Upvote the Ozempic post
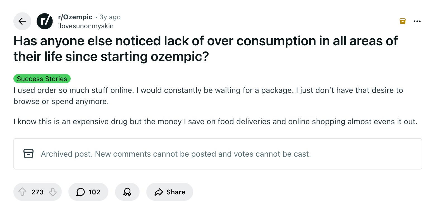 coord(22,192)
